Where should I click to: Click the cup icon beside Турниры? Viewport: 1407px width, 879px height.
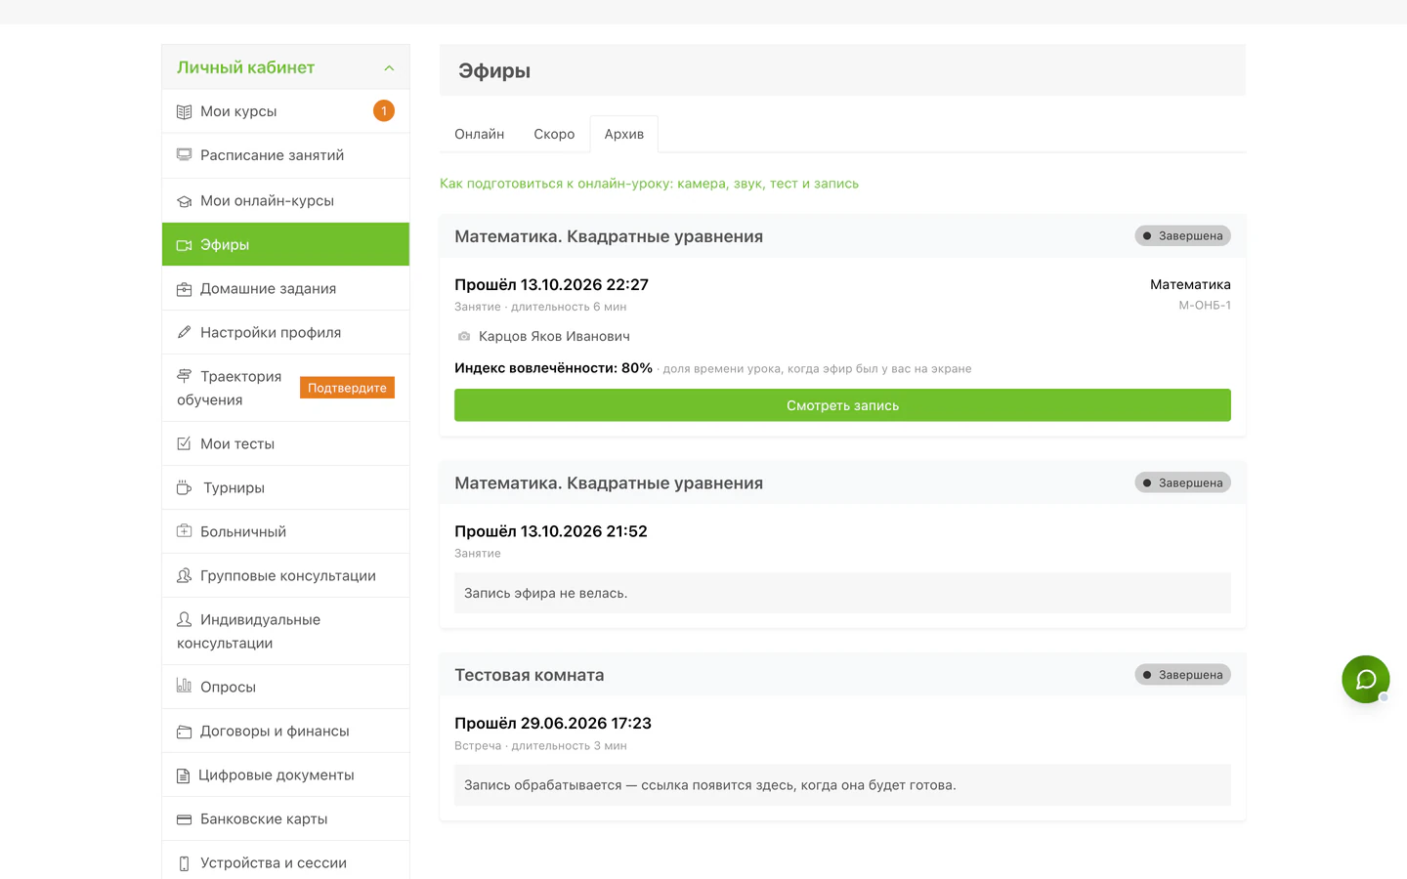(184, 488)
